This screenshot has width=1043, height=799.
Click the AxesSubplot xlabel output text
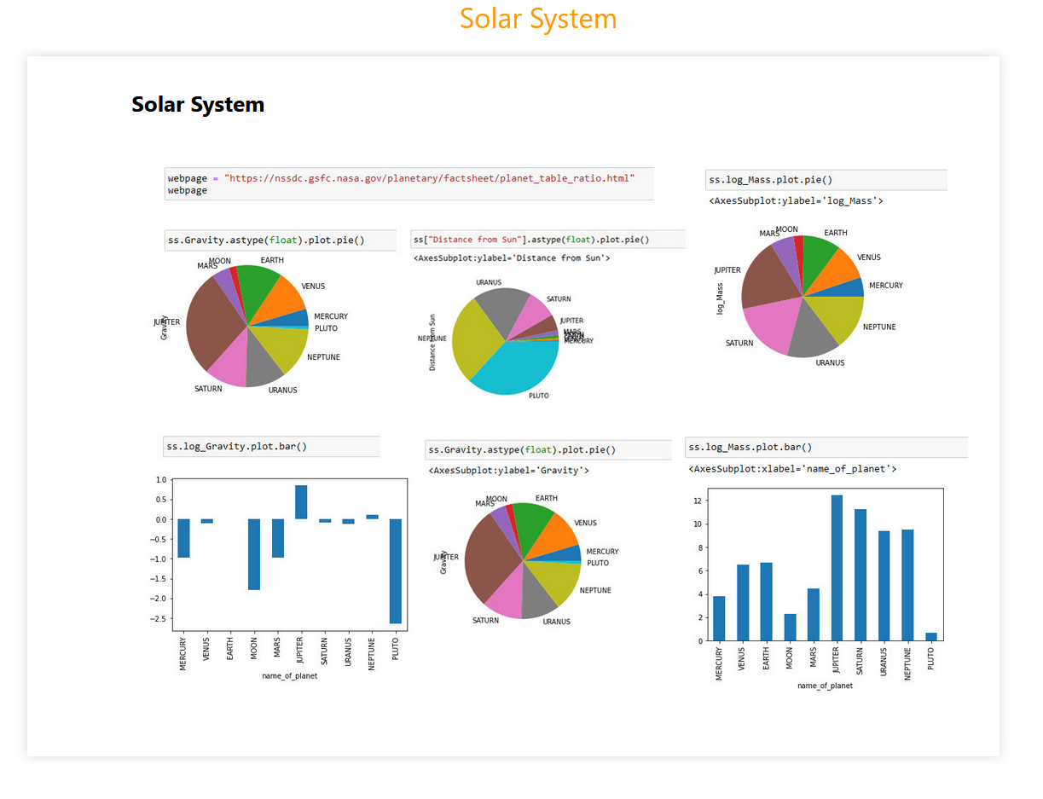click(792, 469)
